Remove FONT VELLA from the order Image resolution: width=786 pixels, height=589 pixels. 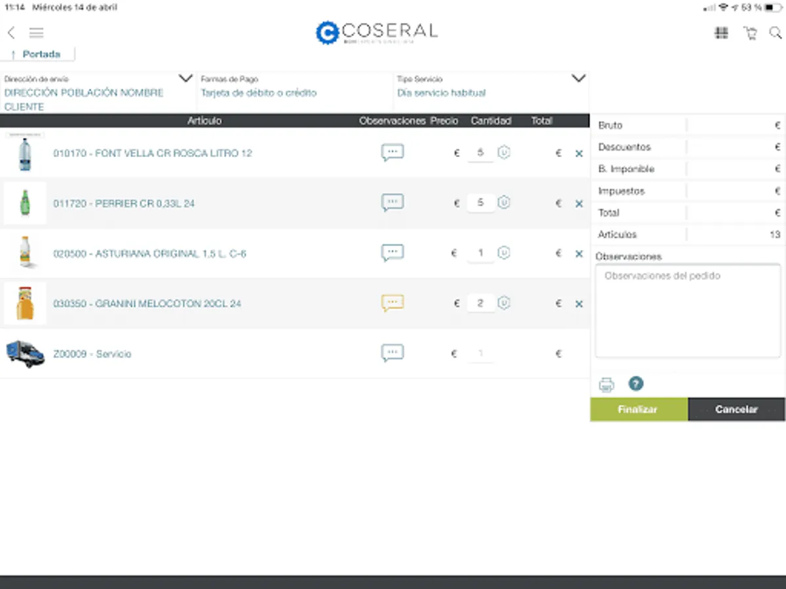click(x=579, y=154)
